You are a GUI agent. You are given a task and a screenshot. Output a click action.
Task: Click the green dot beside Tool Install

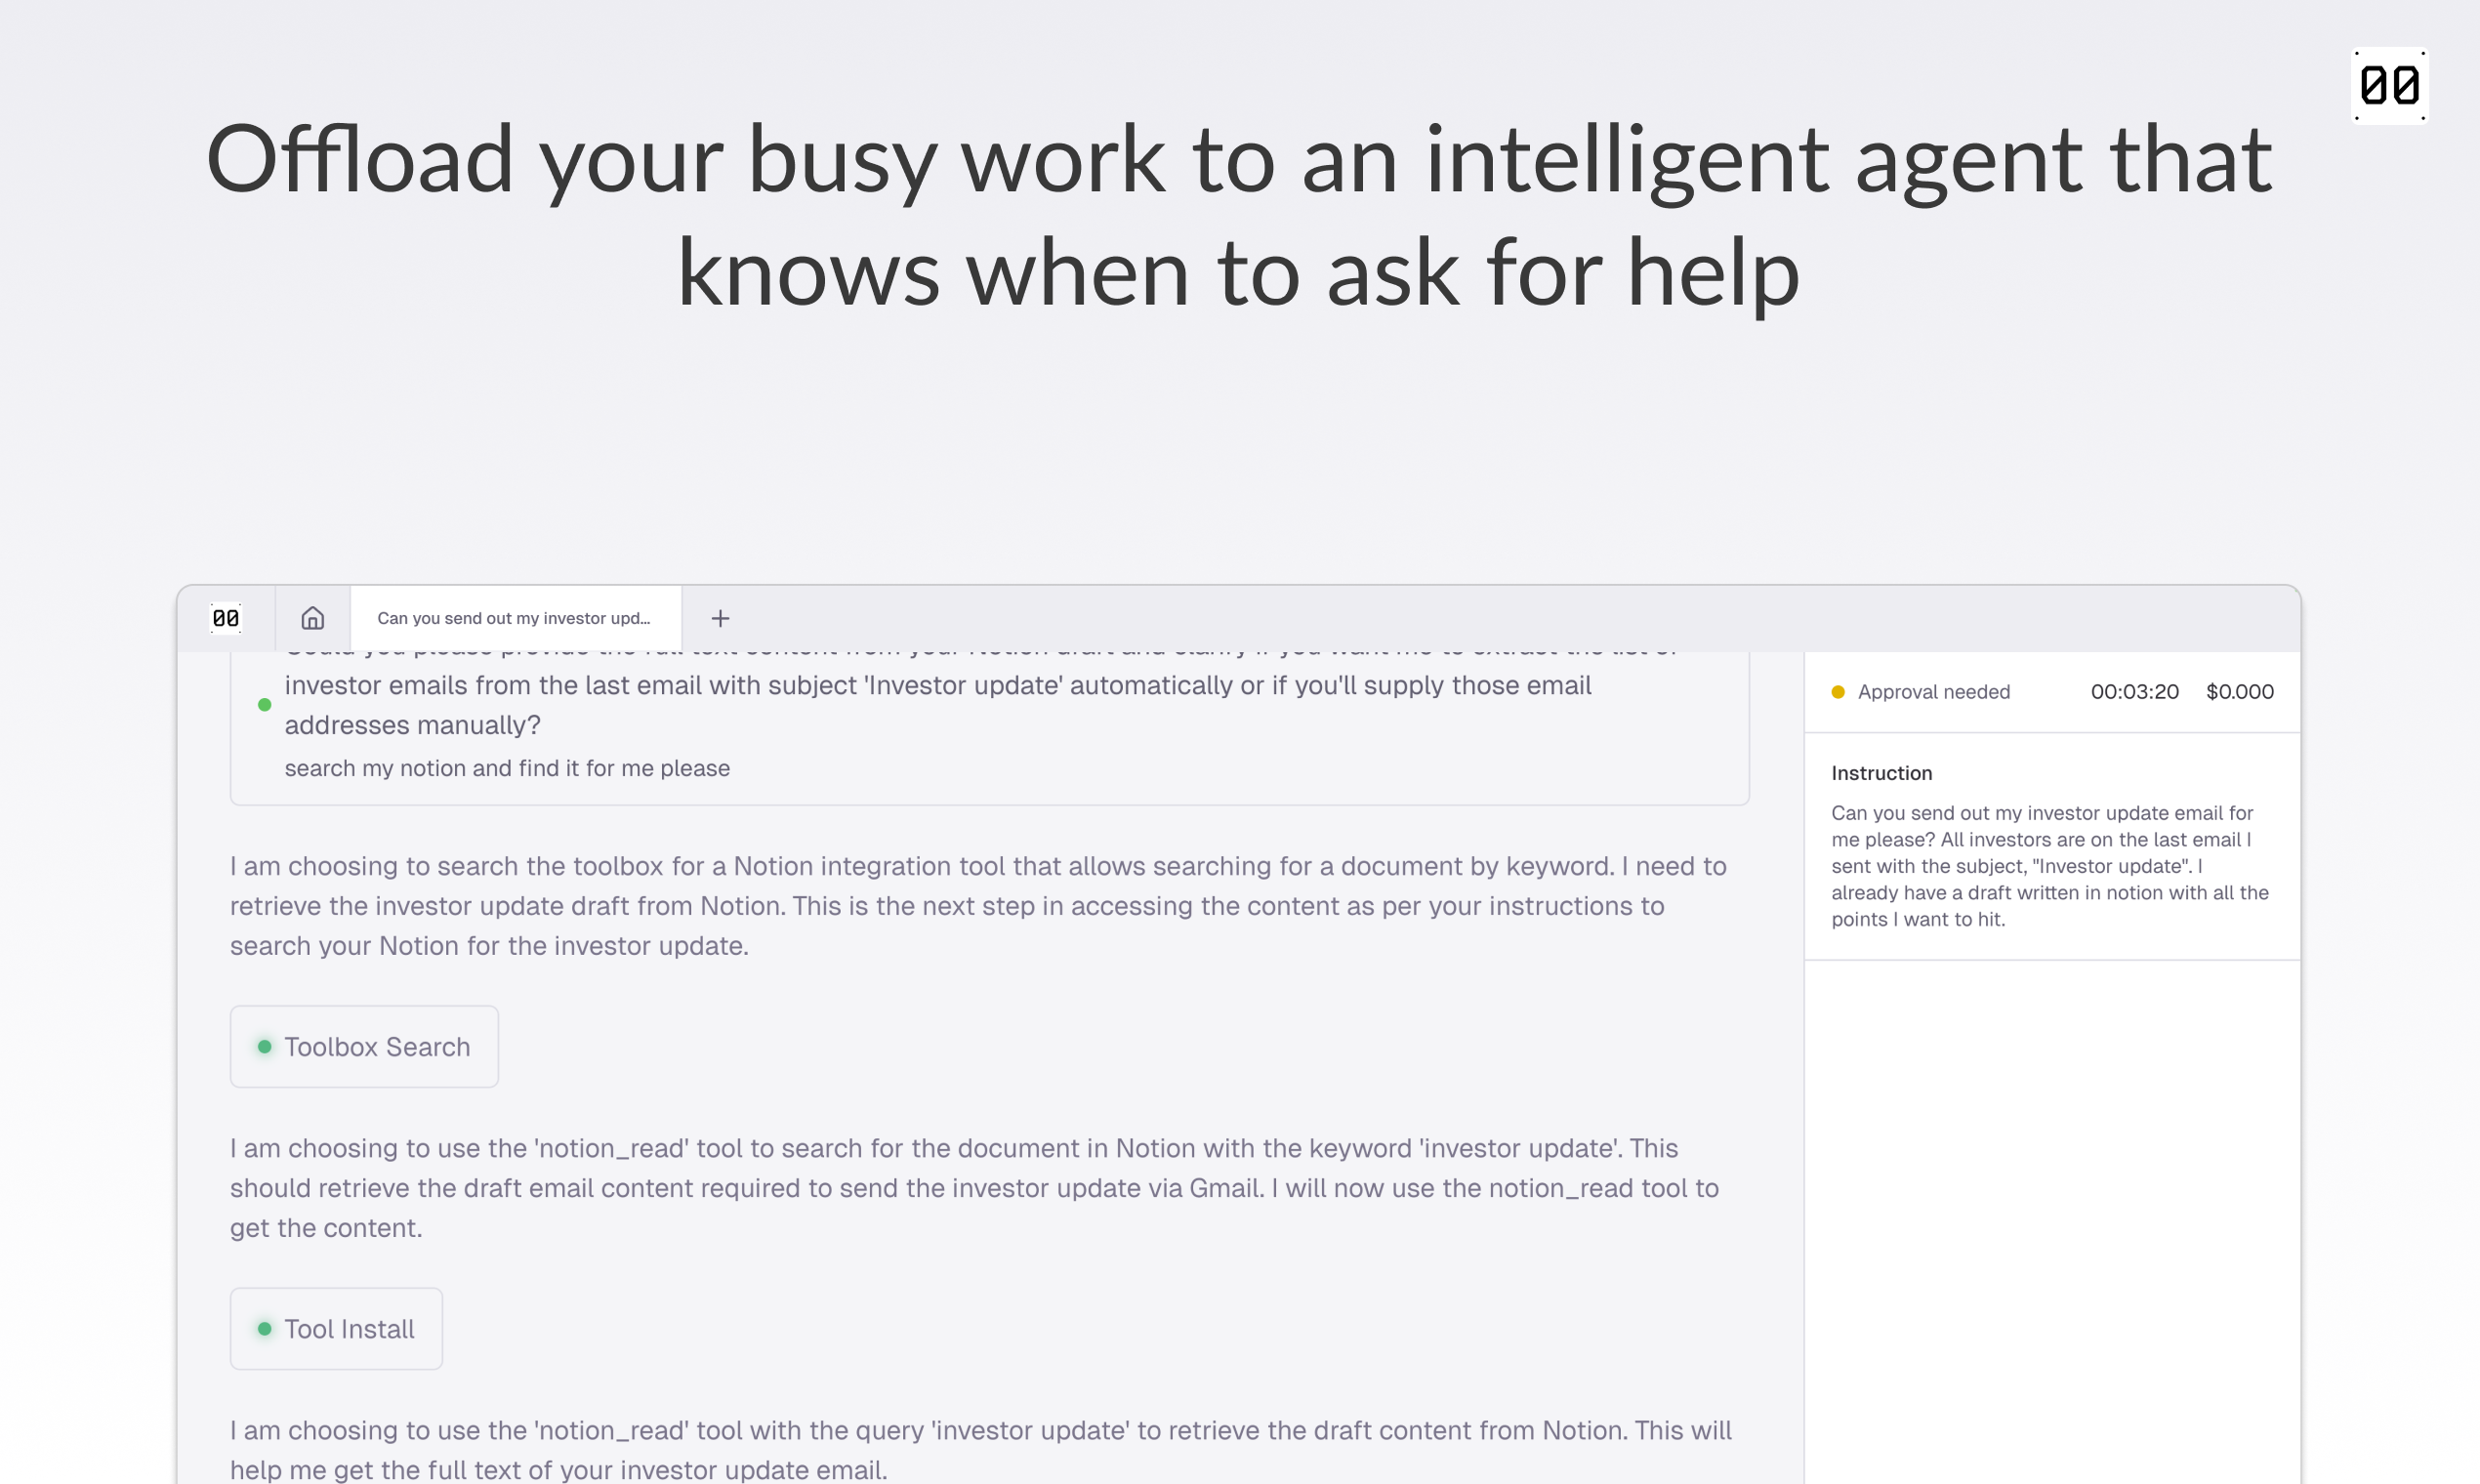click(x=265, y=1329)
